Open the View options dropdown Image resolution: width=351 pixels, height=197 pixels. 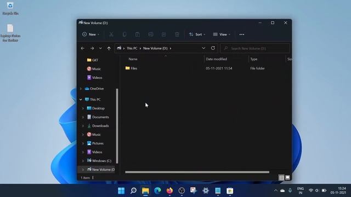tap(222, 34)
